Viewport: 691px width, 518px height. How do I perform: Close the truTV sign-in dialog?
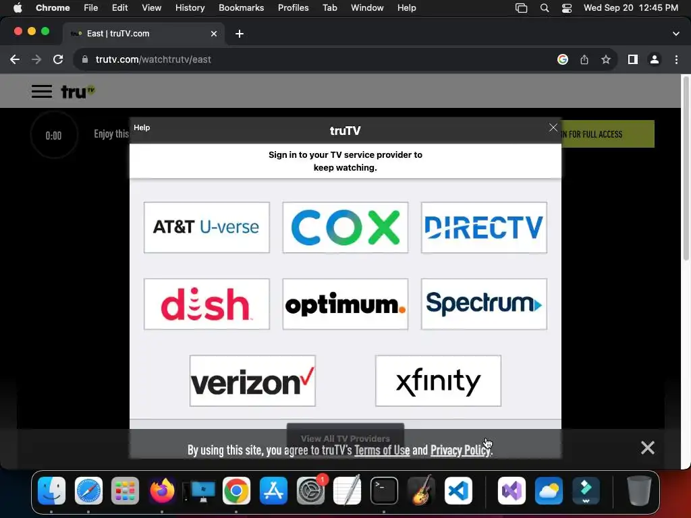pyautogui.click(x=553, y=127)
